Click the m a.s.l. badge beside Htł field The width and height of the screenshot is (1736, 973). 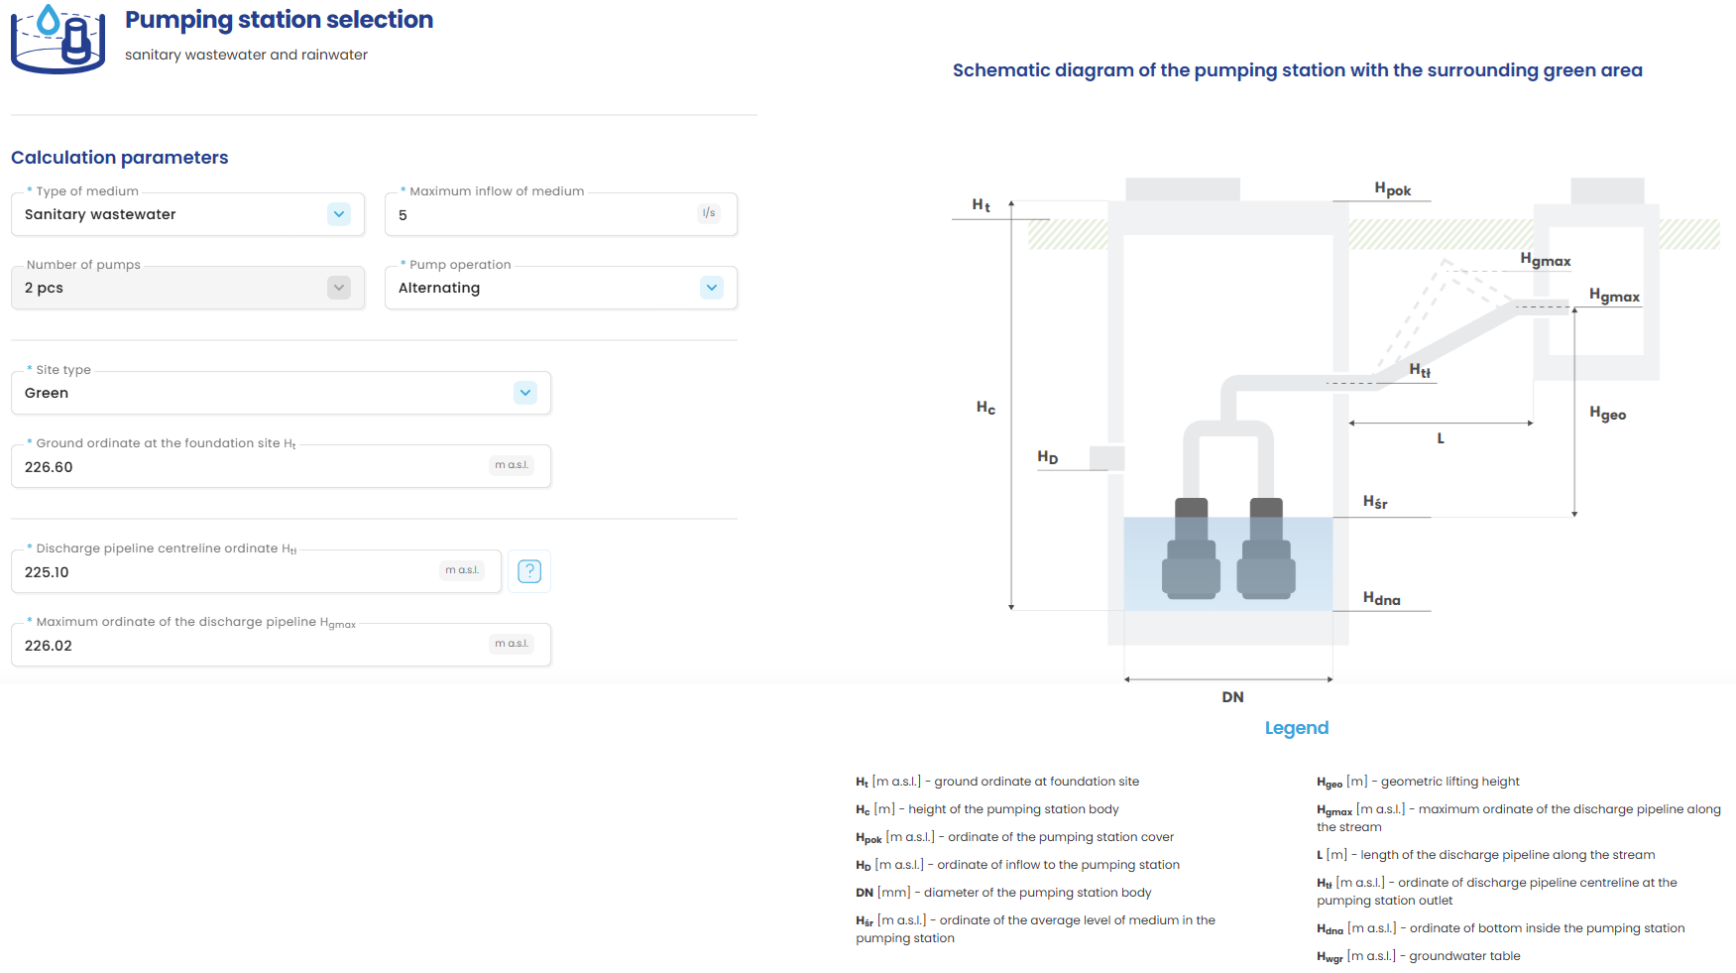pos(463,569)
